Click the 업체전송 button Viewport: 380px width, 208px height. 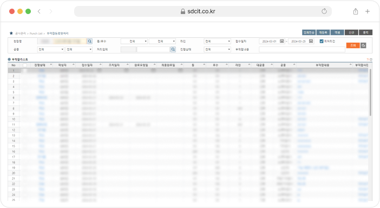click(309, 32)
